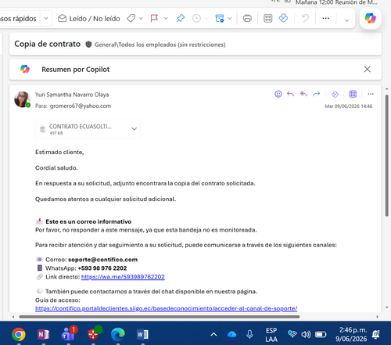Expand the ribbon with chevron arrow
The width and height of the screenshot is (391, 345).
tap(346, 20)
